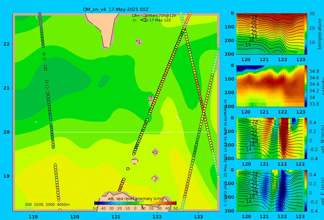324x220 pixels.
Task: Click the sea level anomaly colorbar
Action: (135, 203)
